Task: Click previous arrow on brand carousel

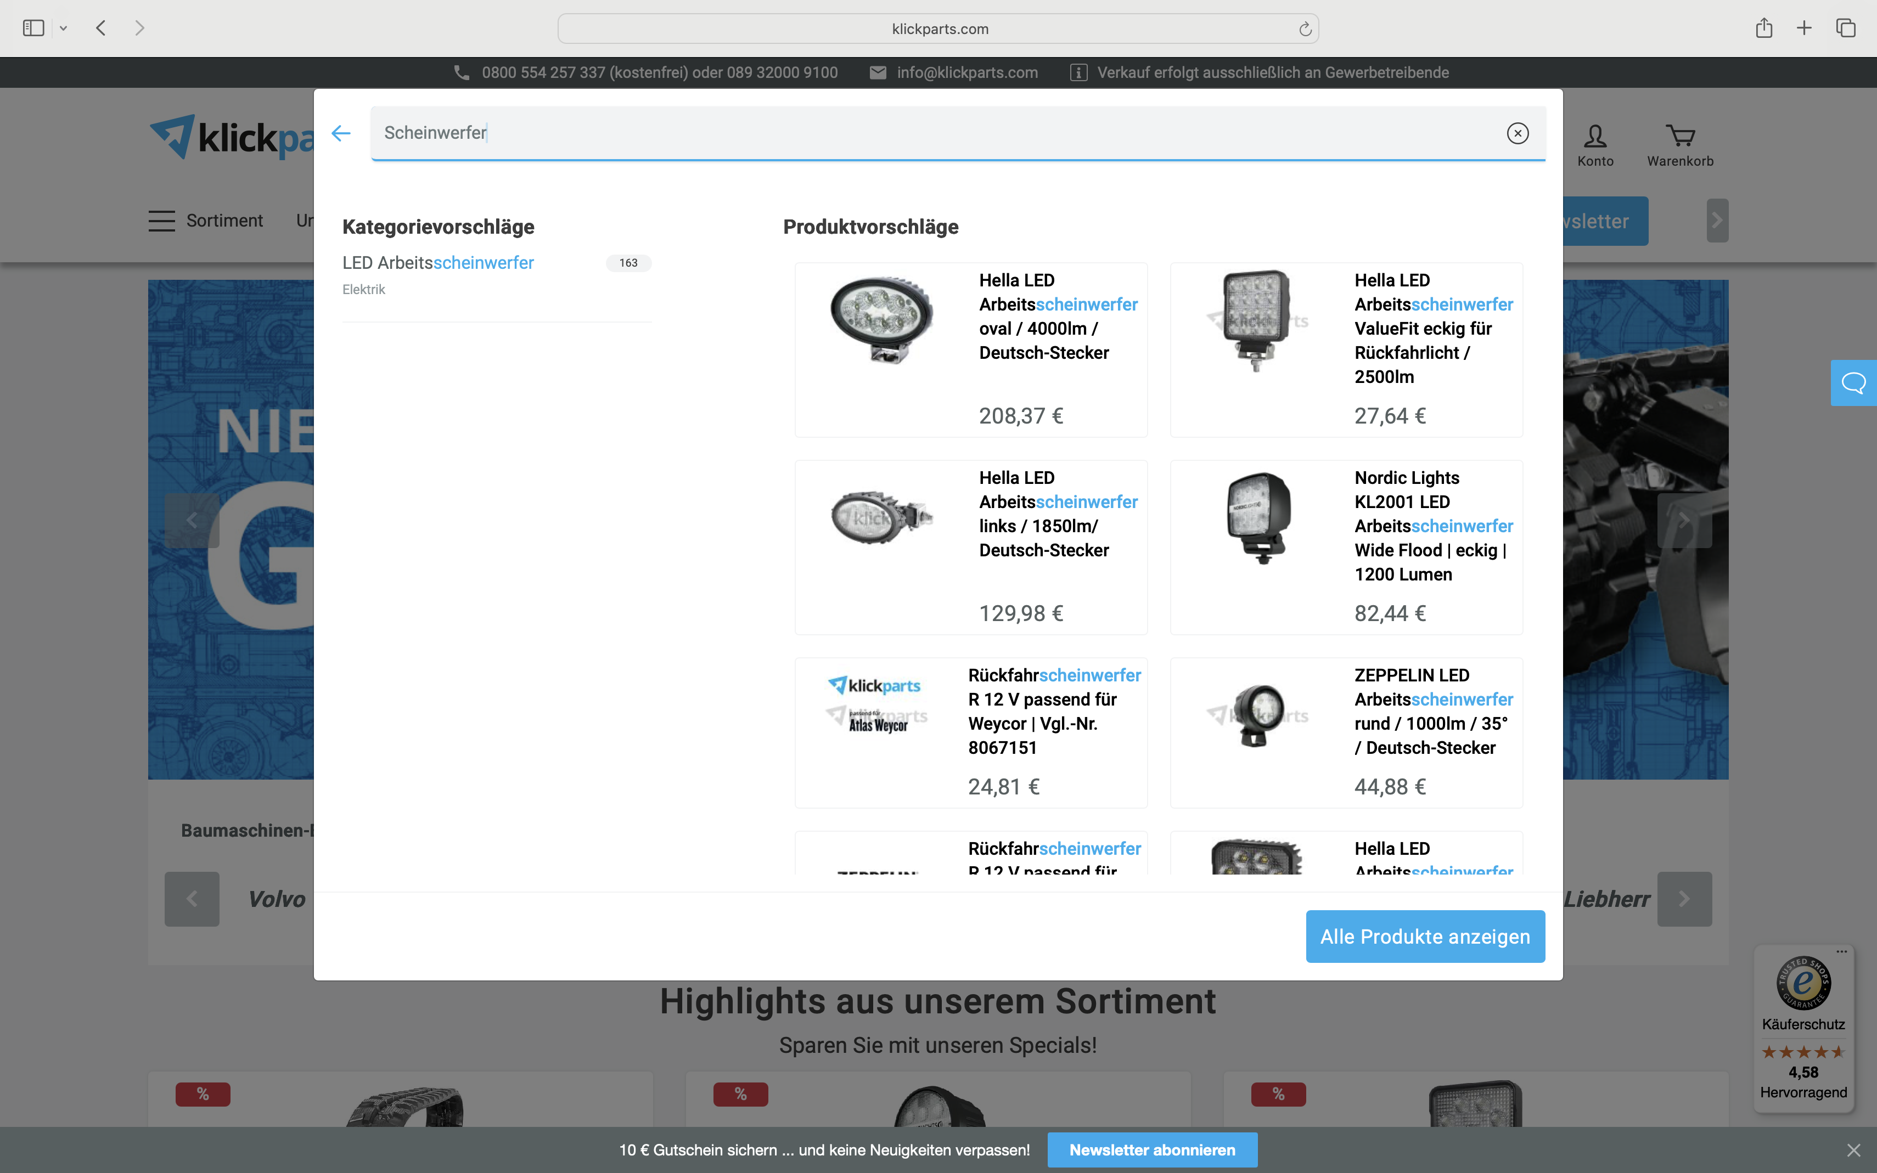Action: tap(192, 899)
